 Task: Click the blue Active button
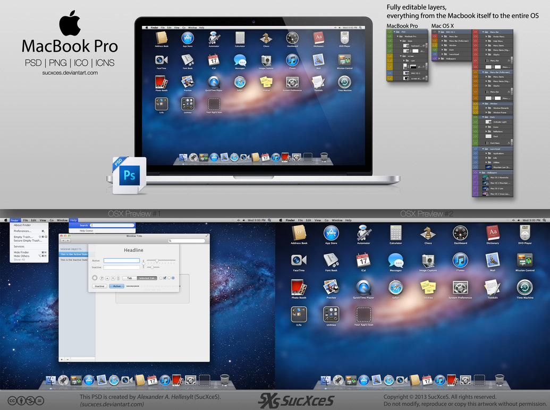tap(117, 286)
